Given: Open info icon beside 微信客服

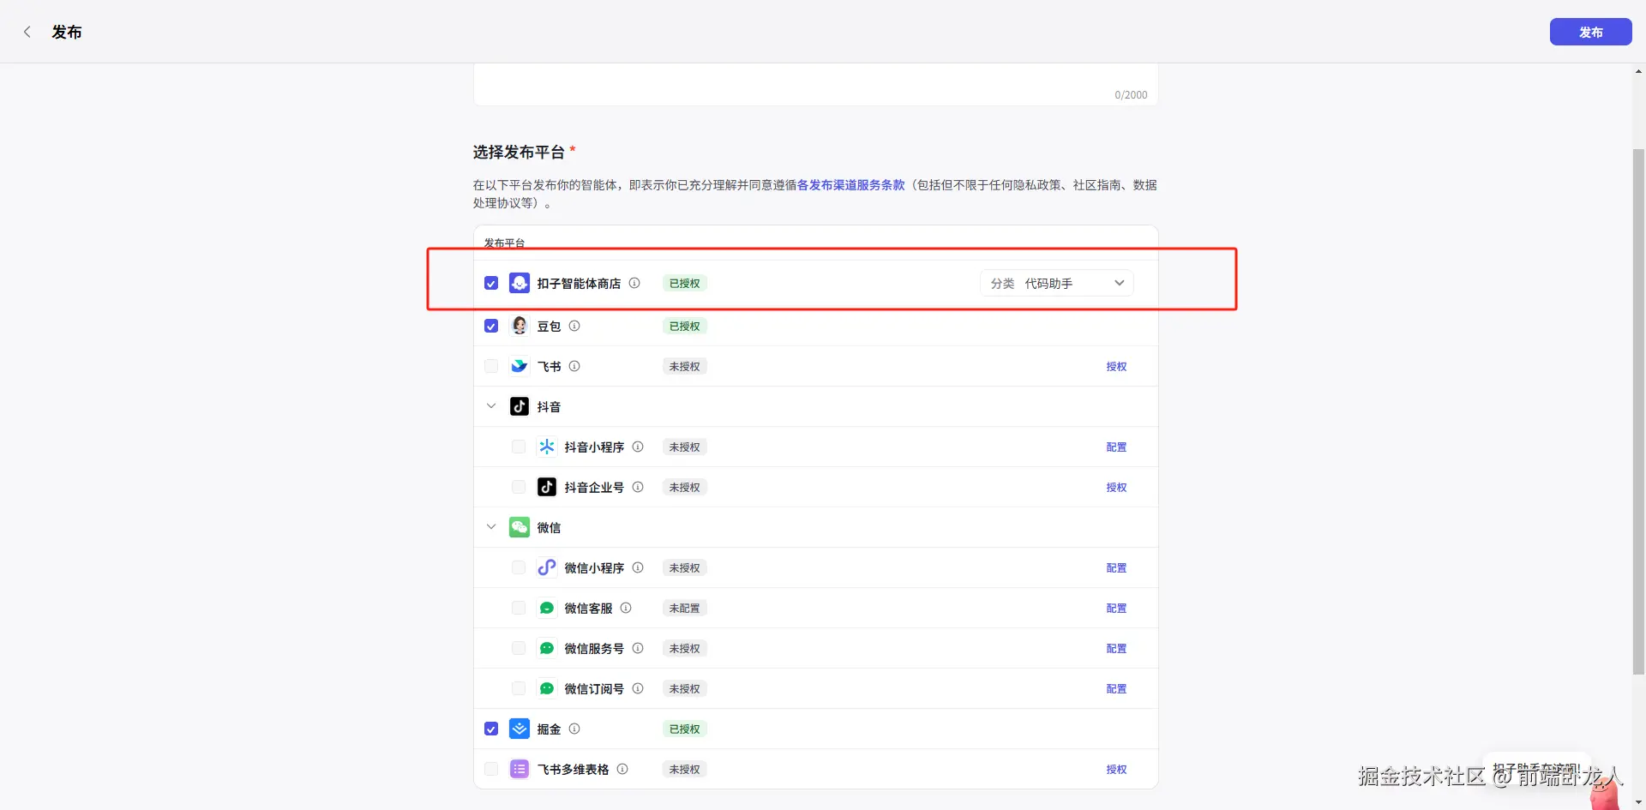Looking at the screenshot, I should (626, 608).
